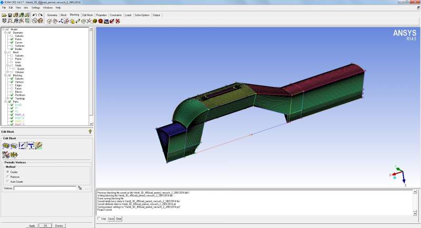The width and height of the screenshot is (421, 228).
Task: Expand the Volumes tree branch
Action: pos(8,72)
